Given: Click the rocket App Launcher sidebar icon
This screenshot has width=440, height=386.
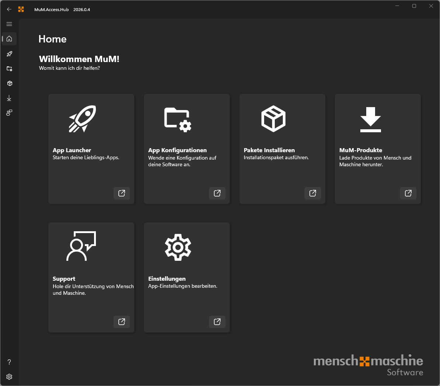Looking at the screenshot, I should click(10, 54).
